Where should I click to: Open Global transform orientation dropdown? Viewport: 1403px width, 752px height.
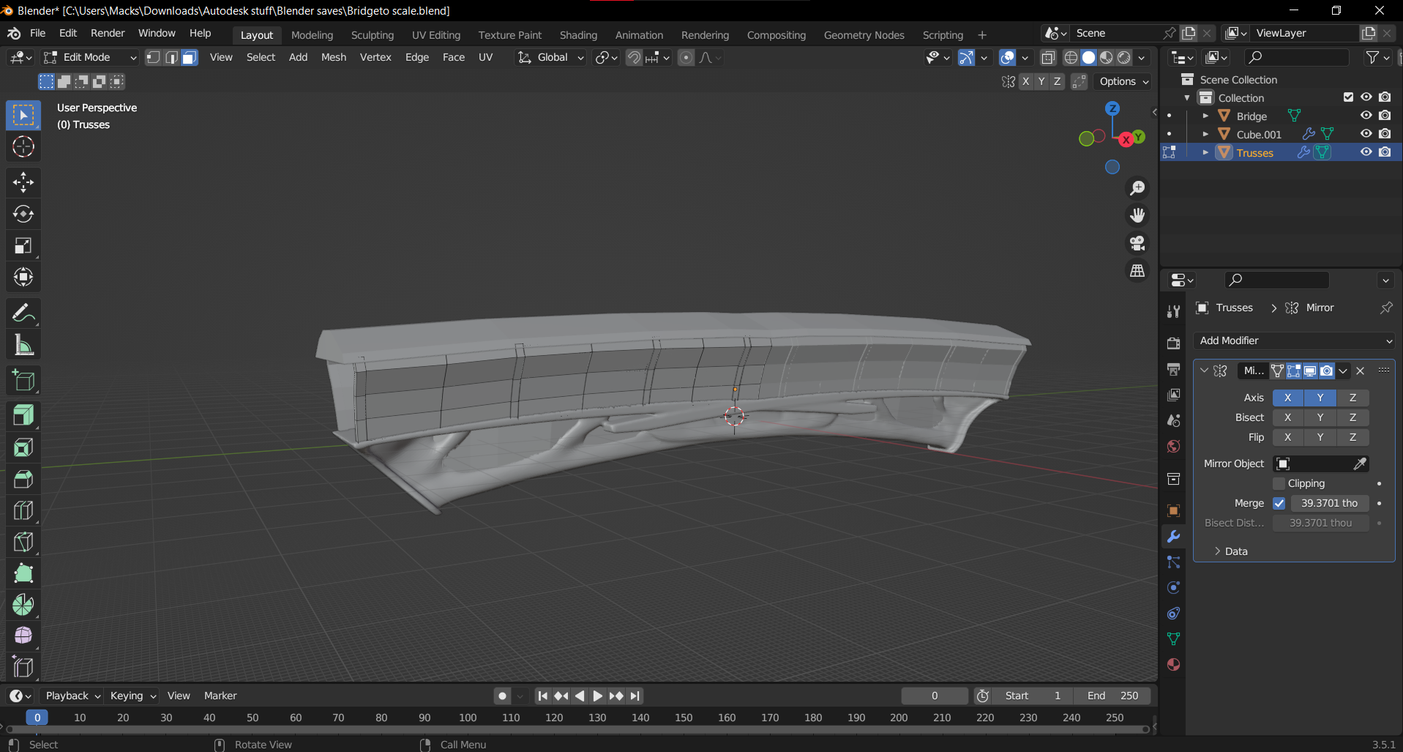pyautogui.click(x=551, y=57)
